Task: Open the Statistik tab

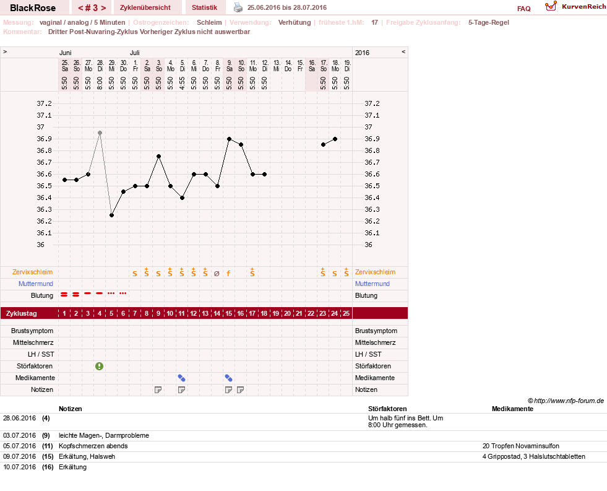Action: [204, 7]
